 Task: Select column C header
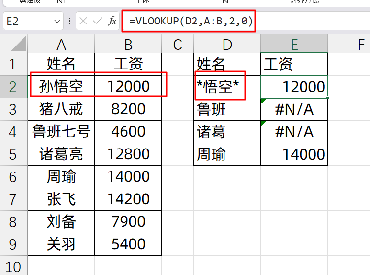tap(178, 44)
